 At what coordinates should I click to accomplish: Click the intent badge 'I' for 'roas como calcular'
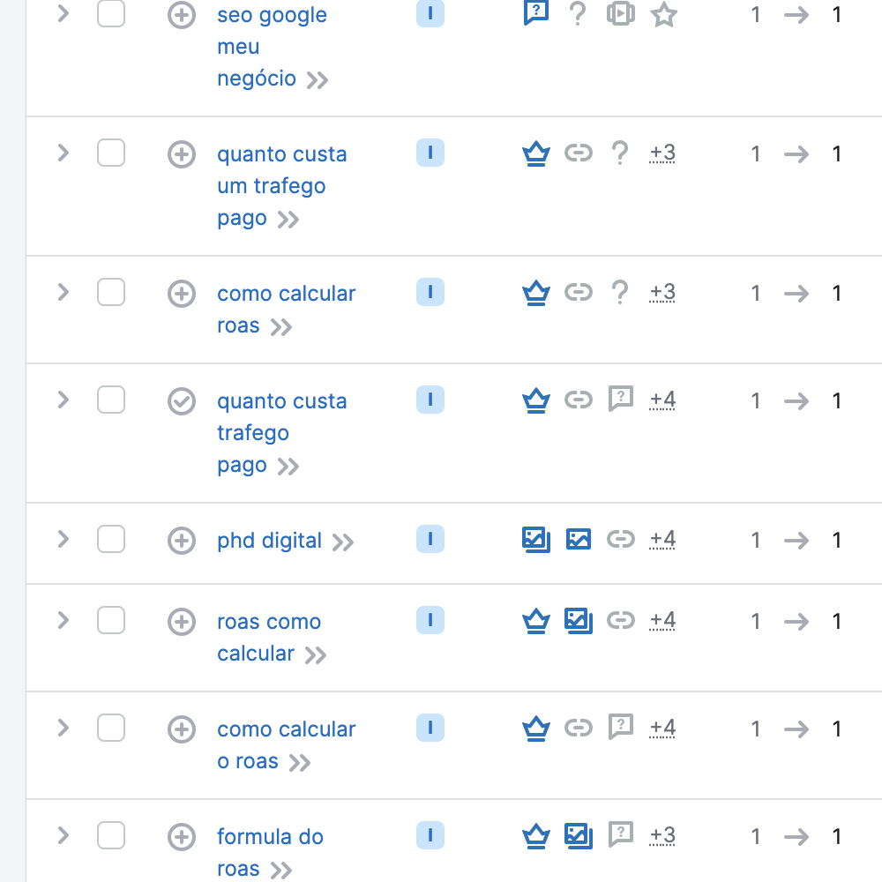click(430, 620)
